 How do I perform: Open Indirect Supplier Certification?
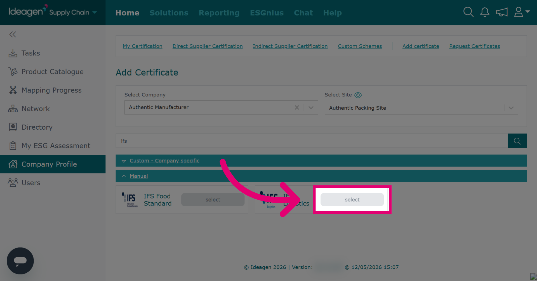click(290, 46)
